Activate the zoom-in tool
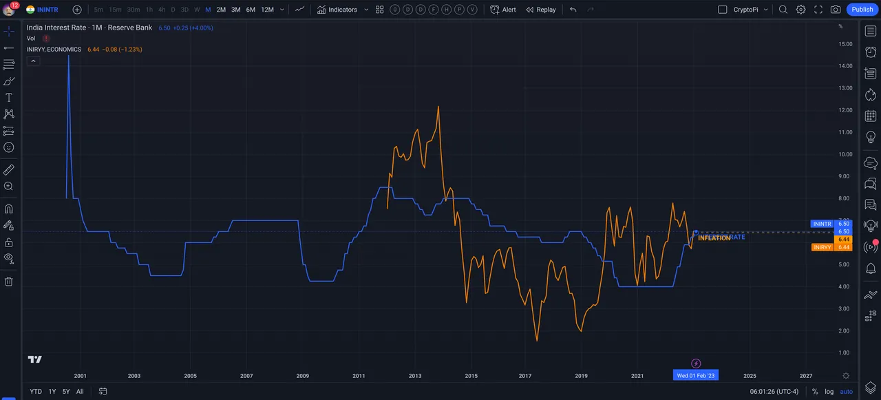This screenshot has width=881, height=400. click(x=9, y=187)
